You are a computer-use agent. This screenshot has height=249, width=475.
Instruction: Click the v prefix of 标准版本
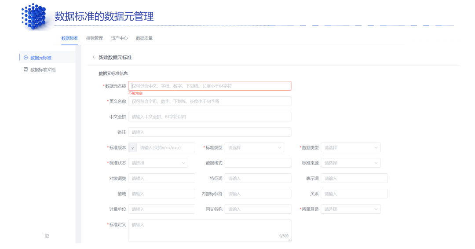[x=132, y=147]
